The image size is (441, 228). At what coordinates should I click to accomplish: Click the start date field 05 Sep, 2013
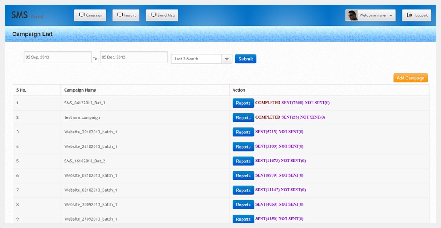(57, 57)
